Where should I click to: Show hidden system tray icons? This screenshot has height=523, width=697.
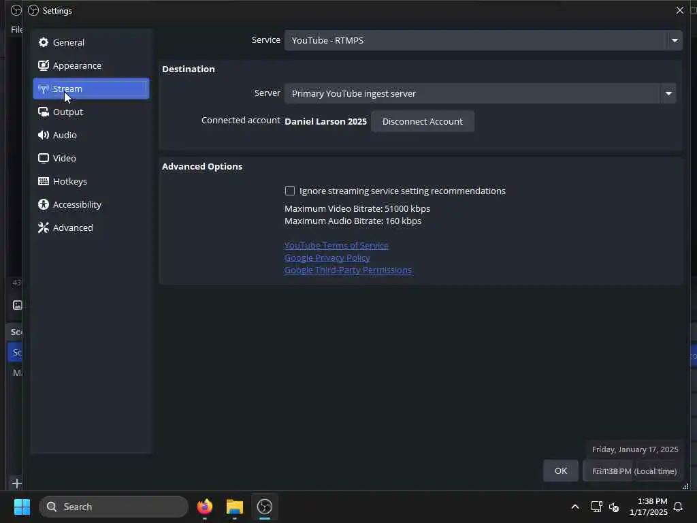click(x=574, y=507)
